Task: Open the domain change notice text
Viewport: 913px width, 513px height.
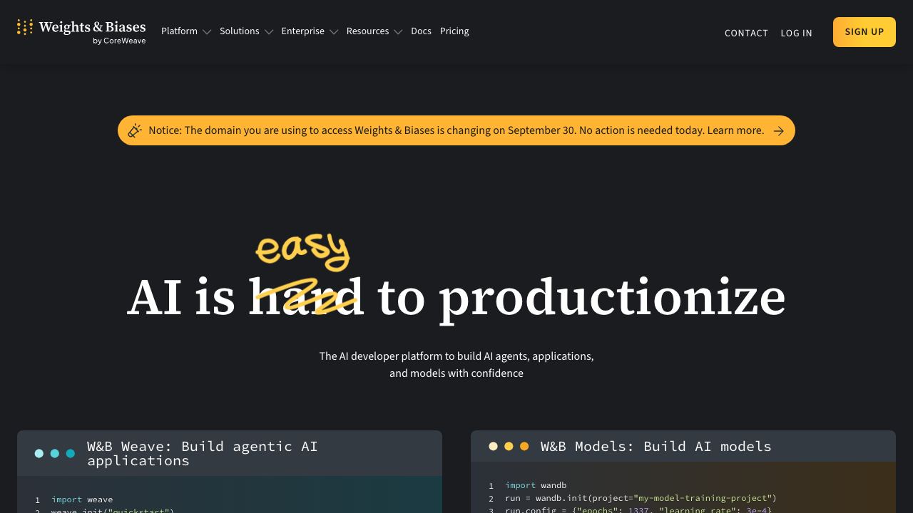Action: click(456, 130)
